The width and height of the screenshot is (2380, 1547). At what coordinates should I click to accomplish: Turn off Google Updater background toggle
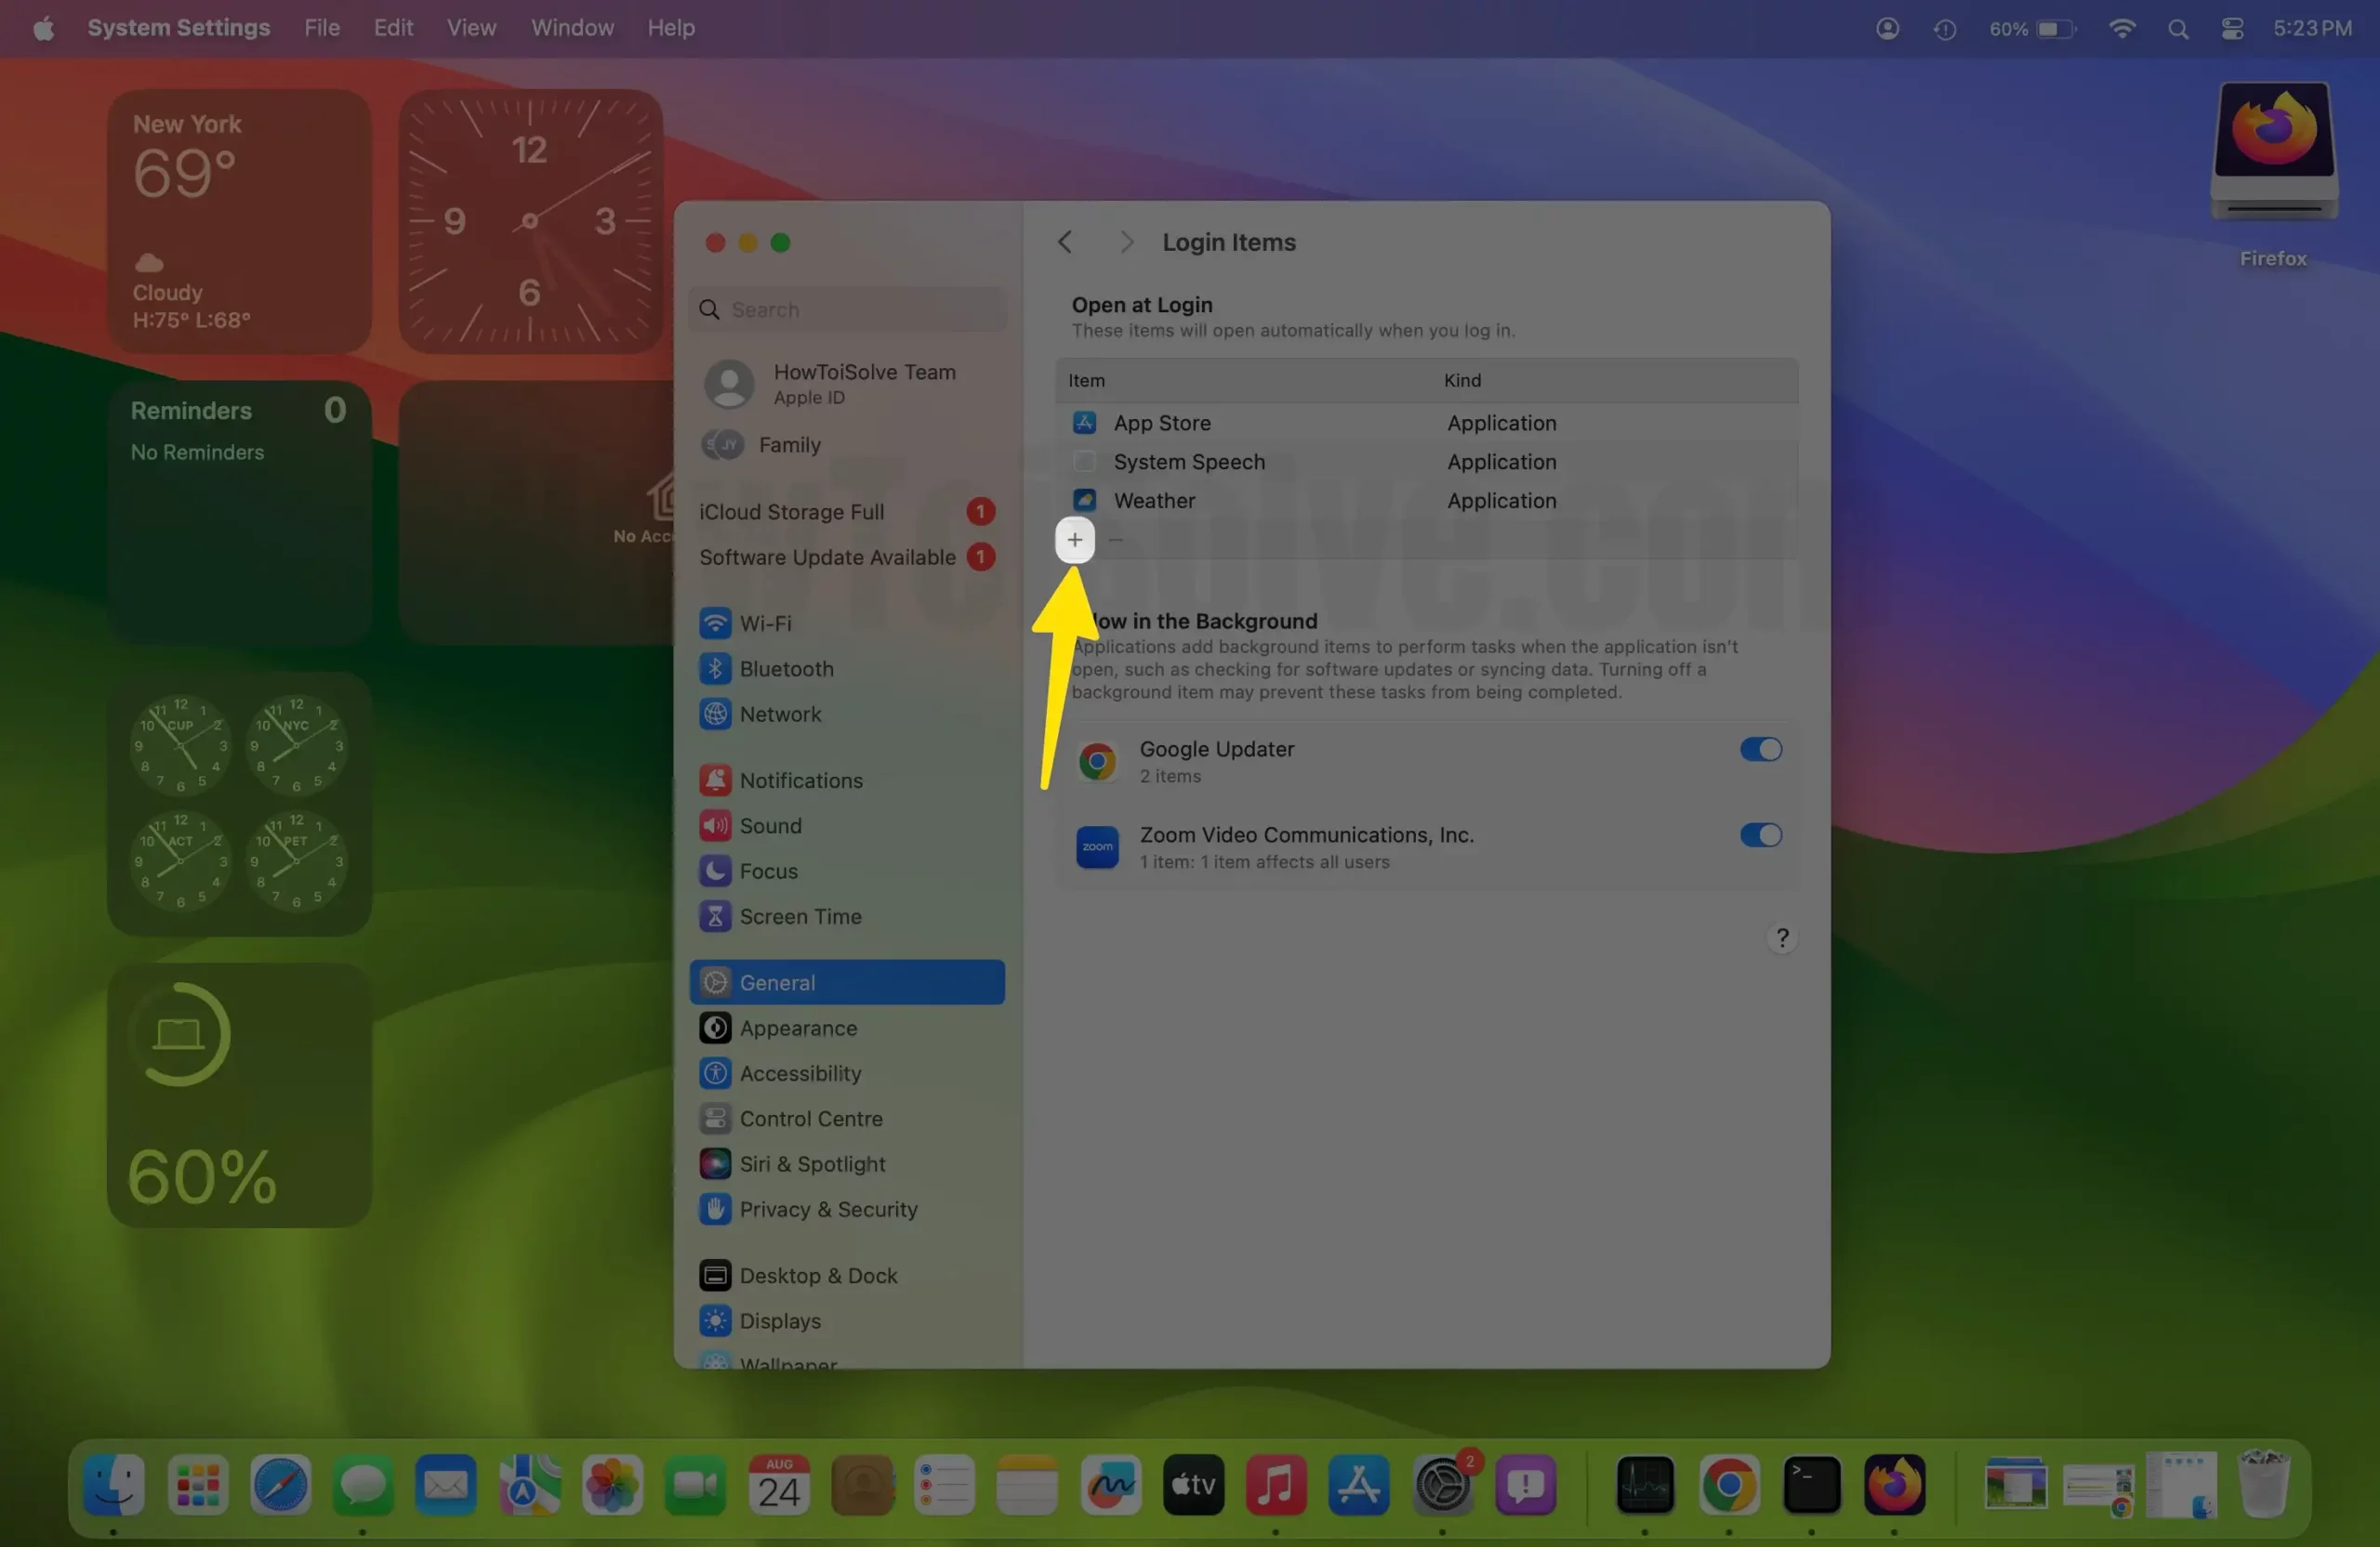(1760, 750)
